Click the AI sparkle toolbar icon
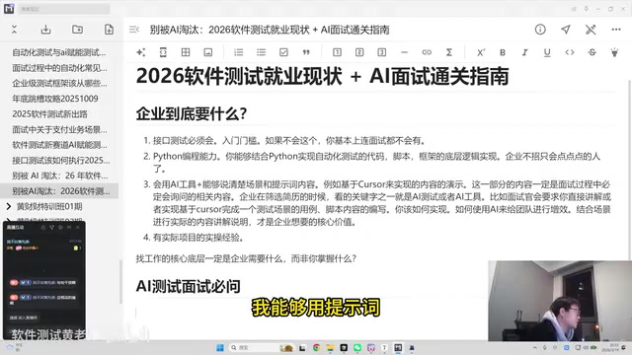Image resolution: width=632 pixels, height=355 pixels. click(x=140, y=52)
